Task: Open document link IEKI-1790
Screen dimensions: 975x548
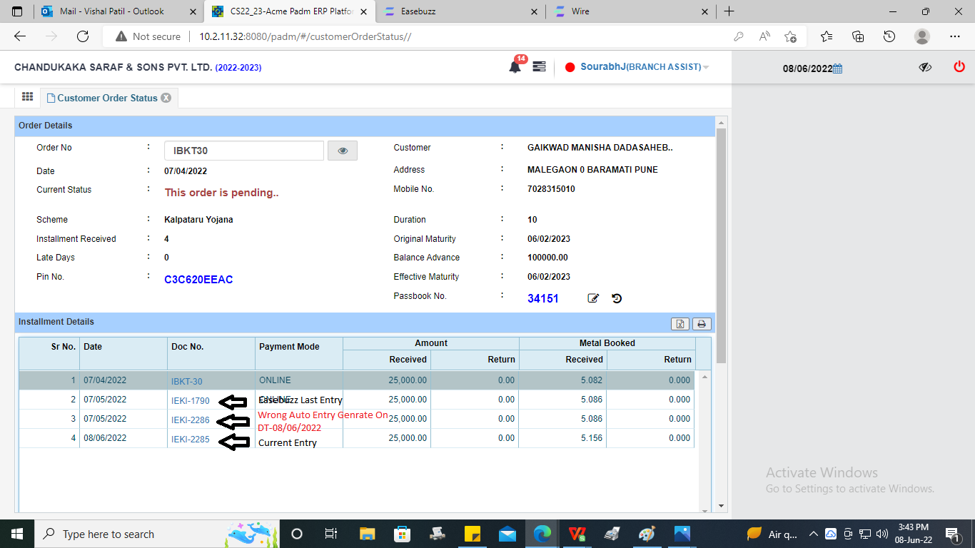Action: click(x=191, y=400)
